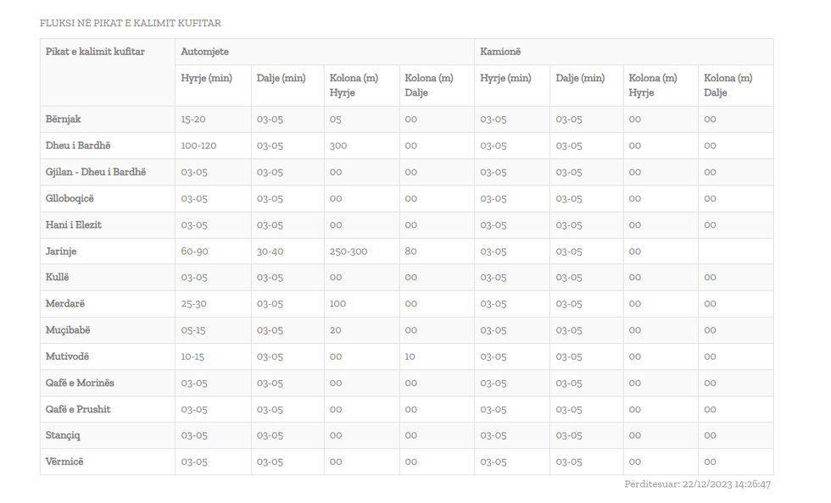Click the Jarinje row label

pos(61,251)
